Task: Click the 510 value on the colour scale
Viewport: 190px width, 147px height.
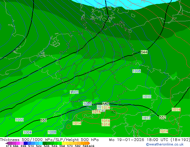Action: click(x=31, y=146)
